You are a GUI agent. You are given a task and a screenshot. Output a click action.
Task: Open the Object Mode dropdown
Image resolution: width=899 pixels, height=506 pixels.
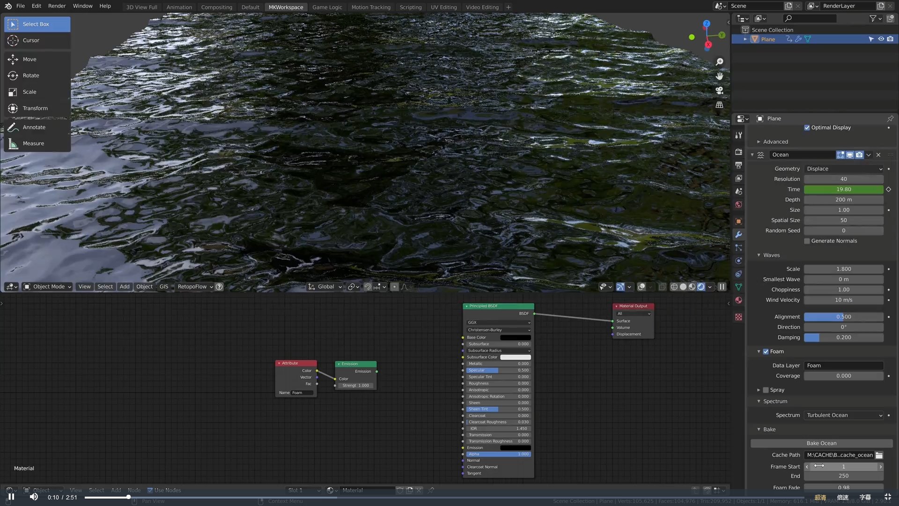click(x=48, y=287)
